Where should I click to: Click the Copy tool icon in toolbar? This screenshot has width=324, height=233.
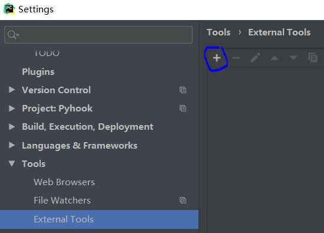tap(313, 58)
